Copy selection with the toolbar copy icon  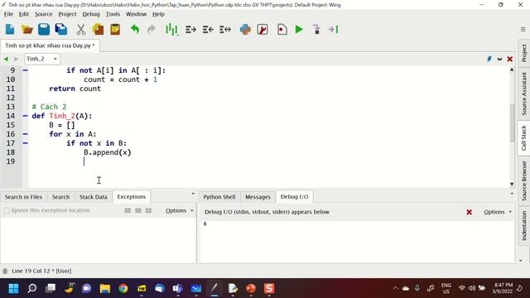point(99,30)
